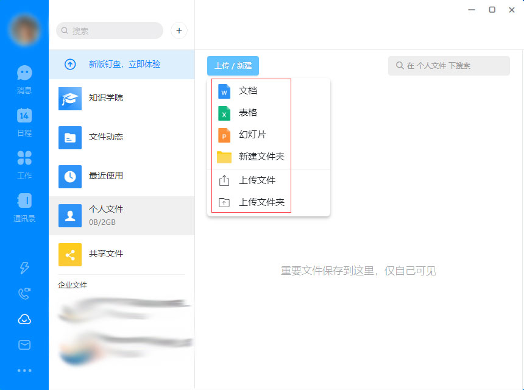Screen dimensions: 524x390
Task: Open the mail icon in sidebar
Action: coord(24,344)
